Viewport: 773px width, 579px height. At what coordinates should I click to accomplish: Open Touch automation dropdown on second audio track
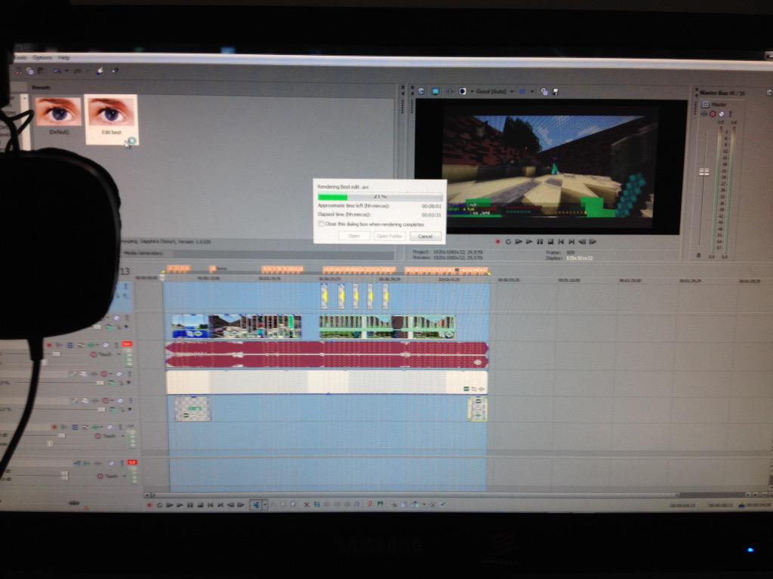(123, 437)
